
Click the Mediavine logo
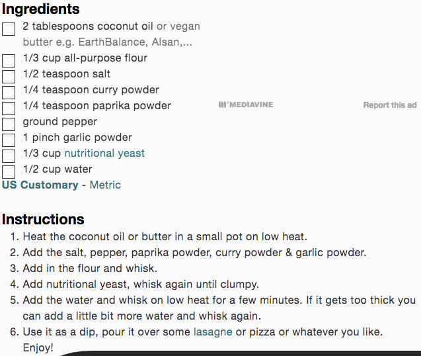[245, 105]
